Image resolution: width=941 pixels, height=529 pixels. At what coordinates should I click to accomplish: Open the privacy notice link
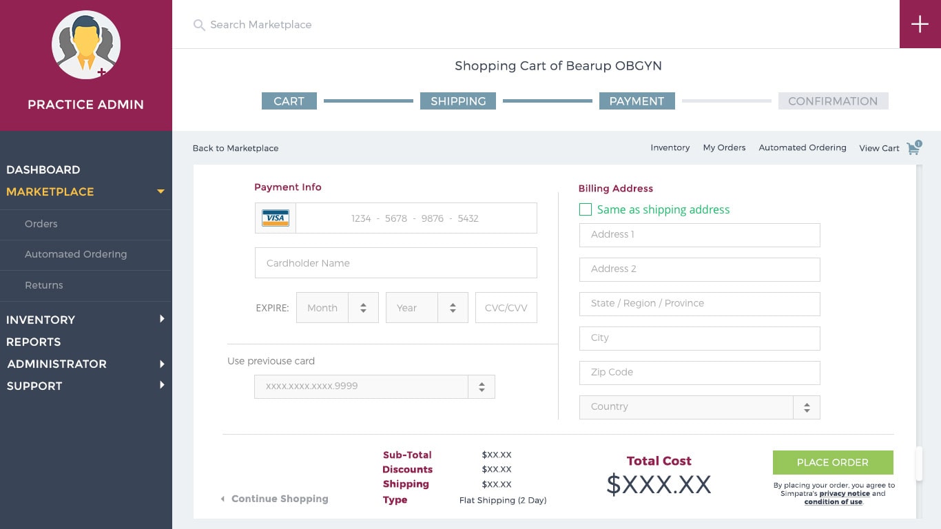(x=844, y=493)
